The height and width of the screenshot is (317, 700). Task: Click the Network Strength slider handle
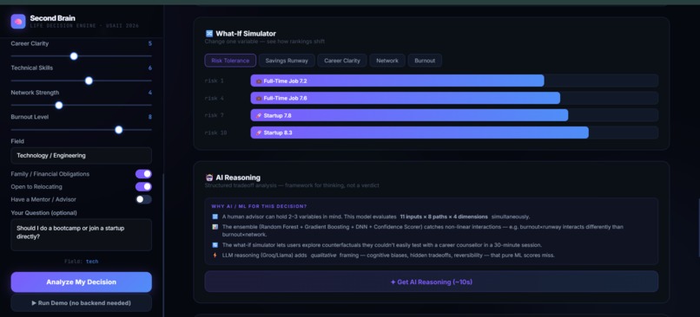(x=59, y=105)
